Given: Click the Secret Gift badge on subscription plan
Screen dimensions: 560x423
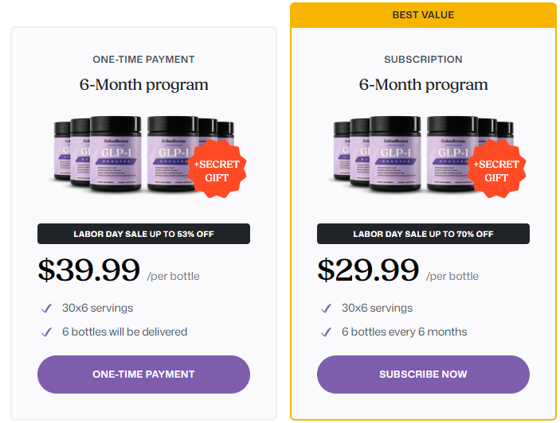Looking at the screenshot, I should (496, 171).
